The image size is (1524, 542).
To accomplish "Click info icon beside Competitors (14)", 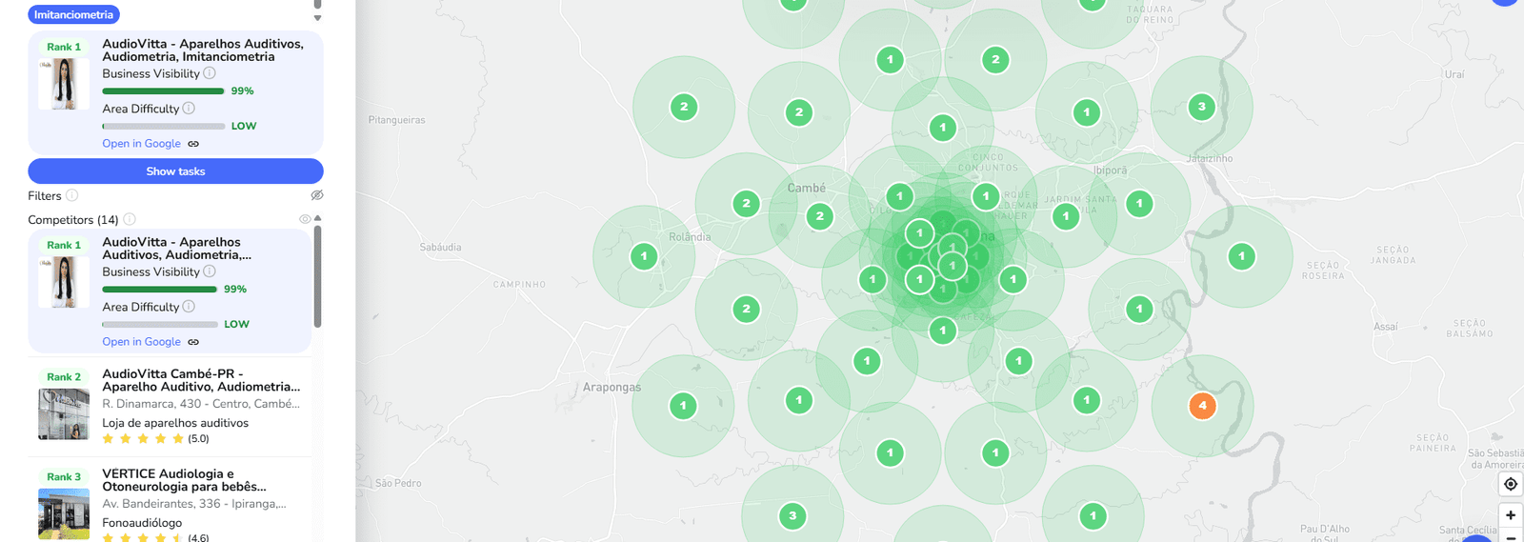I will pos(130,219).
